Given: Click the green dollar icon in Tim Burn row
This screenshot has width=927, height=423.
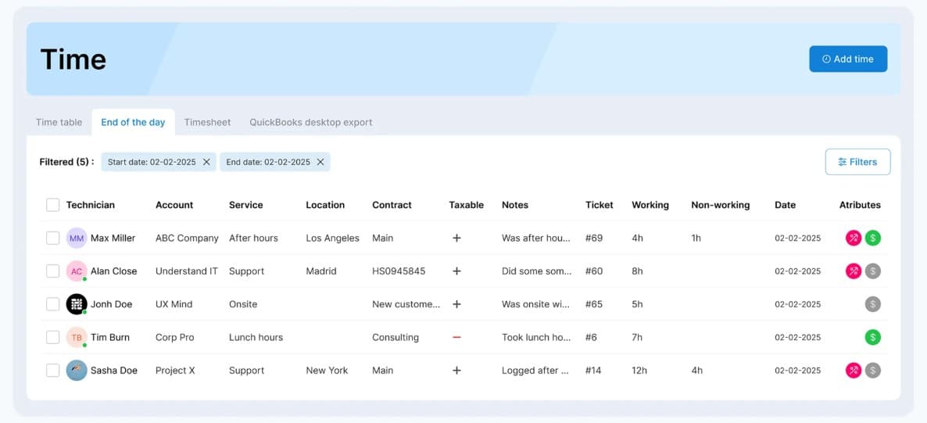Looking at the screenshot, I should 872,337.
